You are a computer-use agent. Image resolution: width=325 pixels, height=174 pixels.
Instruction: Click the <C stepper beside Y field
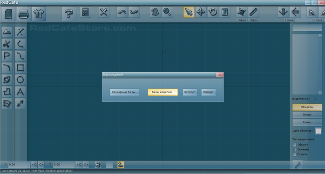coord(79,165)
